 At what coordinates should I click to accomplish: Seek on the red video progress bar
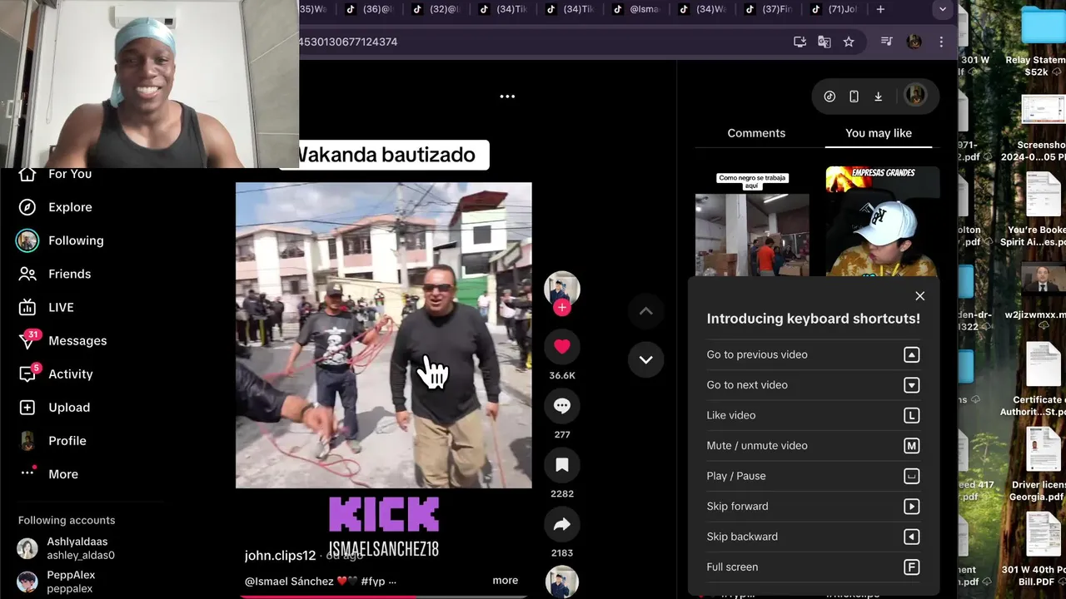coord(383,597)
